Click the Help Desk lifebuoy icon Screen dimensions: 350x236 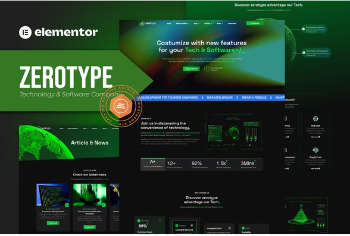(315, 118)
